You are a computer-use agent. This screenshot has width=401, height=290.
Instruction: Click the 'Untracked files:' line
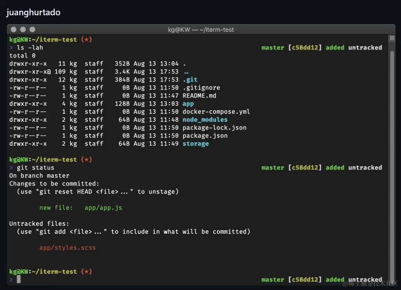[39, 224]
